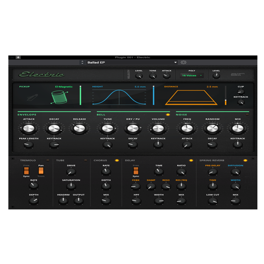Click the Noise Random knob
This screenshot has width=264, height=264.
click(x=213, y=128)
